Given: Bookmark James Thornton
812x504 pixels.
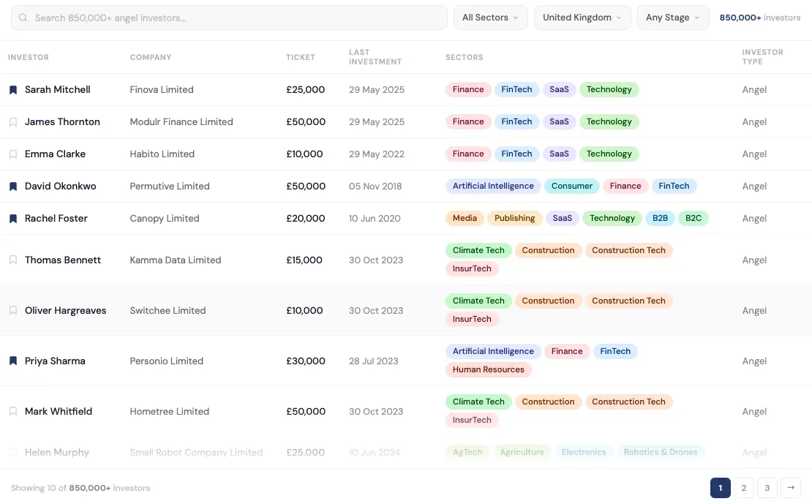Looking at the screenshot, I should (x=13, y=121).
